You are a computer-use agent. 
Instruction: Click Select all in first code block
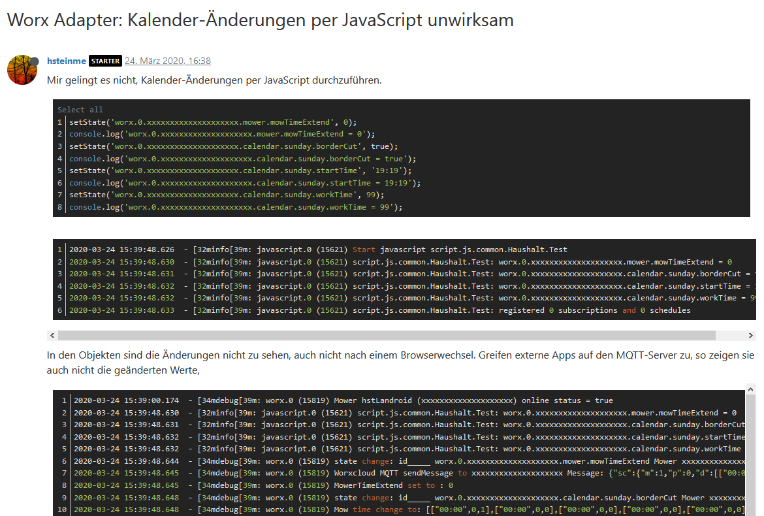[80, 110]
